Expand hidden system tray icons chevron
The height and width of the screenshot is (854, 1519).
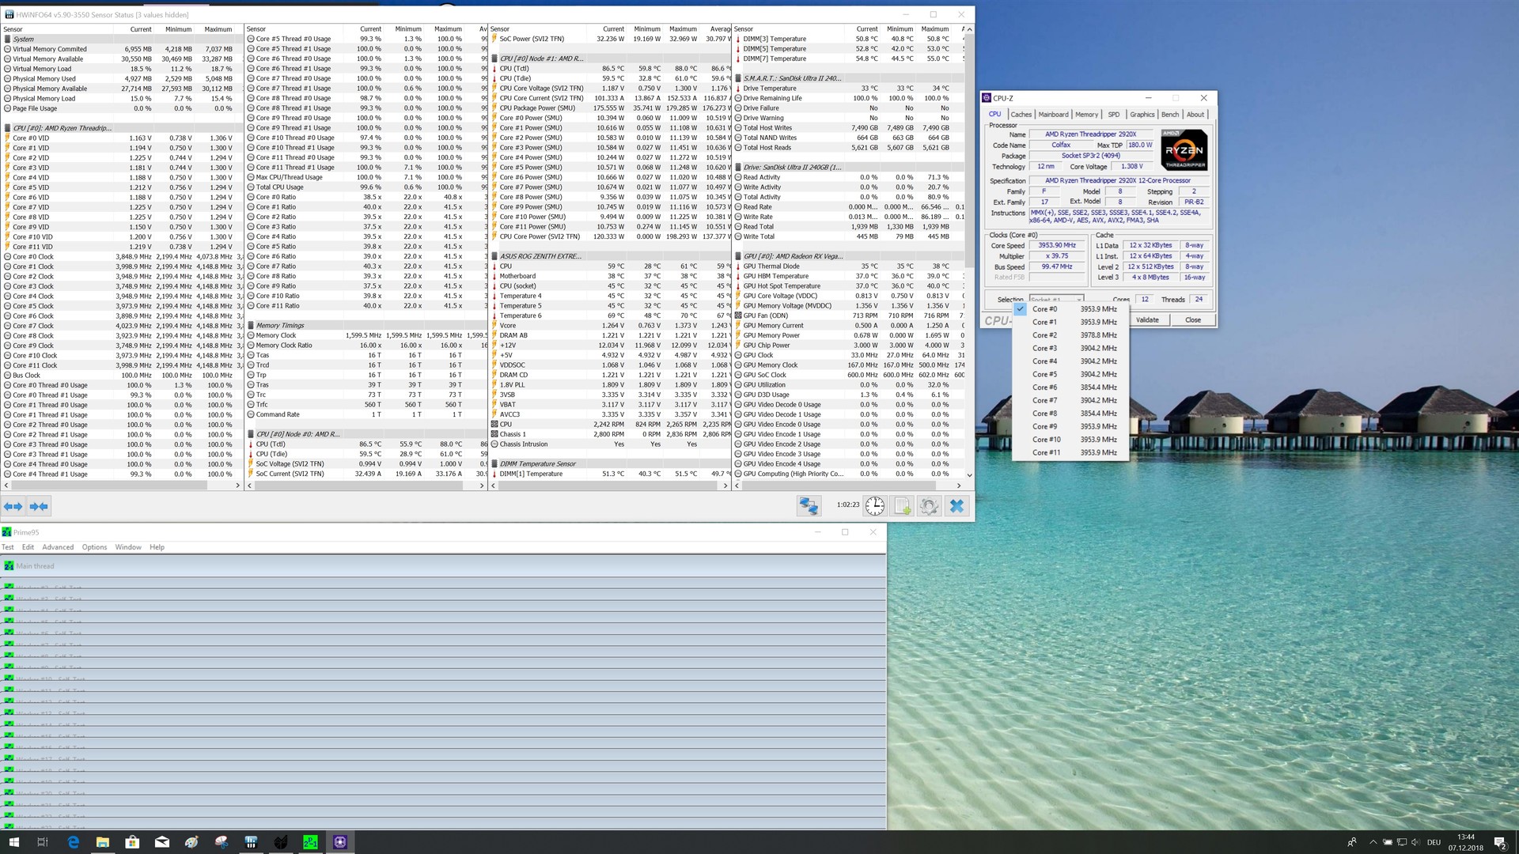tap(1373, 842)
